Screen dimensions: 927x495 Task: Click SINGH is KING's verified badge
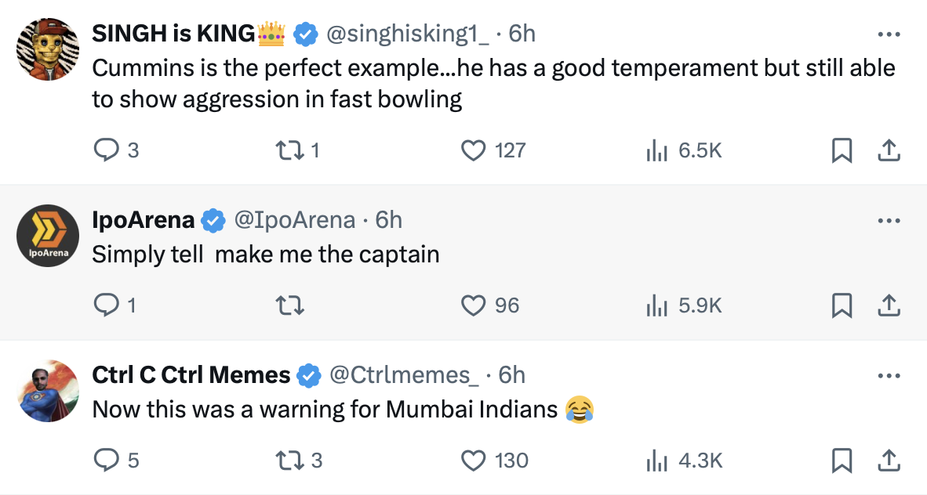click(x=304, y=33)
